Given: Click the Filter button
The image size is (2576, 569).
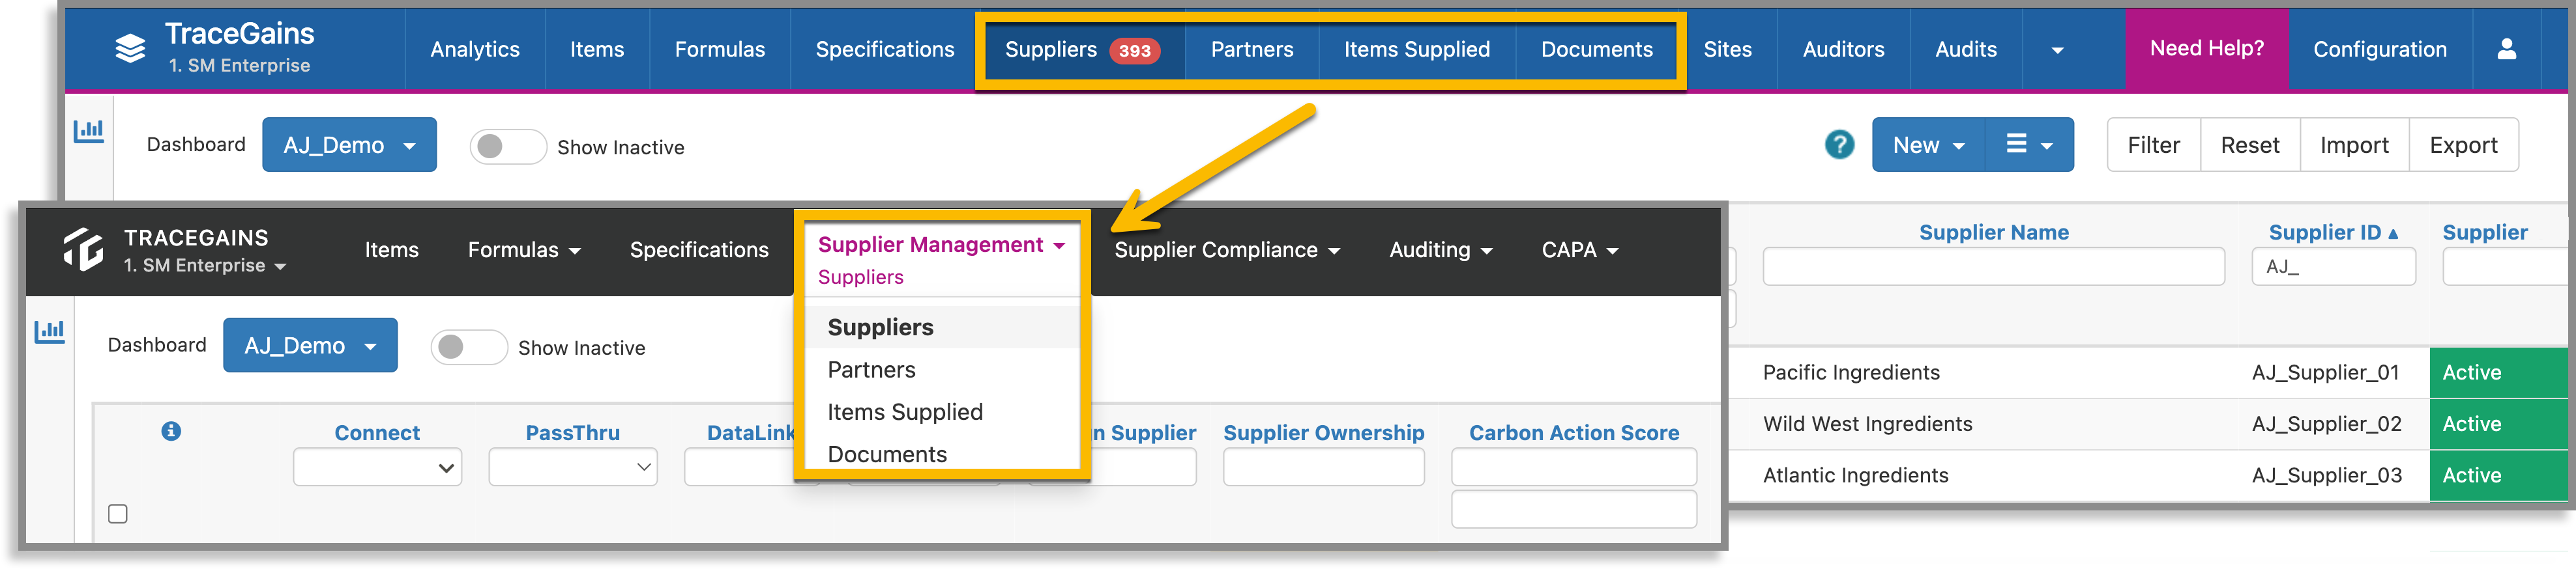Looking at the screenshot, I should [2154, 145].
